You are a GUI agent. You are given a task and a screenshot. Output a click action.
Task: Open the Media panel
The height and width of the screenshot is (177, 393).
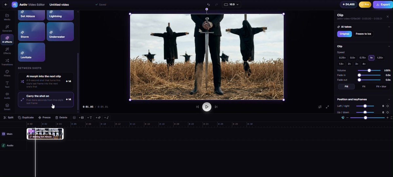click(7, 17)
